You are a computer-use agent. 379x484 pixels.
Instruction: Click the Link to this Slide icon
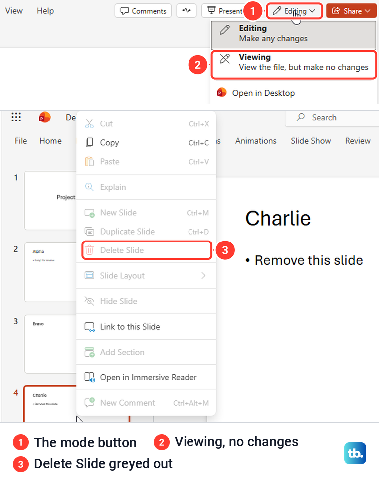click(x=90, y=327)
